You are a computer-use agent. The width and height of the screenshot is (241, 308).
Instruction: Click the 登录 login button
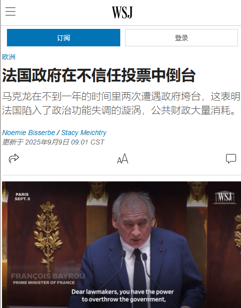pos(181,38)
